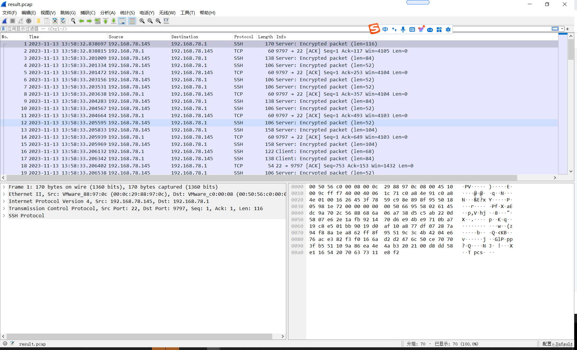Click the start capture shark fin icon
The width and height of the screenshot is (577, 350).
pyautogui.click(x=5, y=21)
